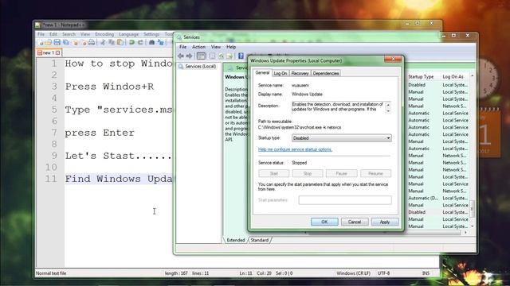
Task: Click the Stop service button
Action: tap(308, 173)
